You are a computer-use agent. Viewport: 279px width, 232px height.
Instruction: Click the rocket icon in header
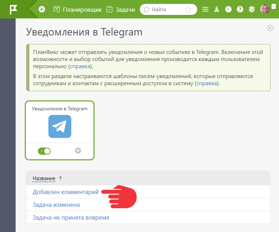[217, 9]
